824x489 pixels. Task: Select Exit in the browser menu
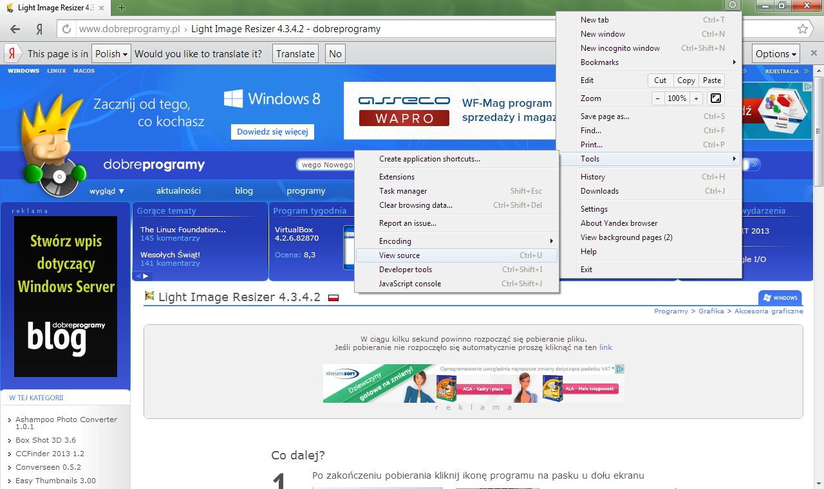click(x=649, y=270)
